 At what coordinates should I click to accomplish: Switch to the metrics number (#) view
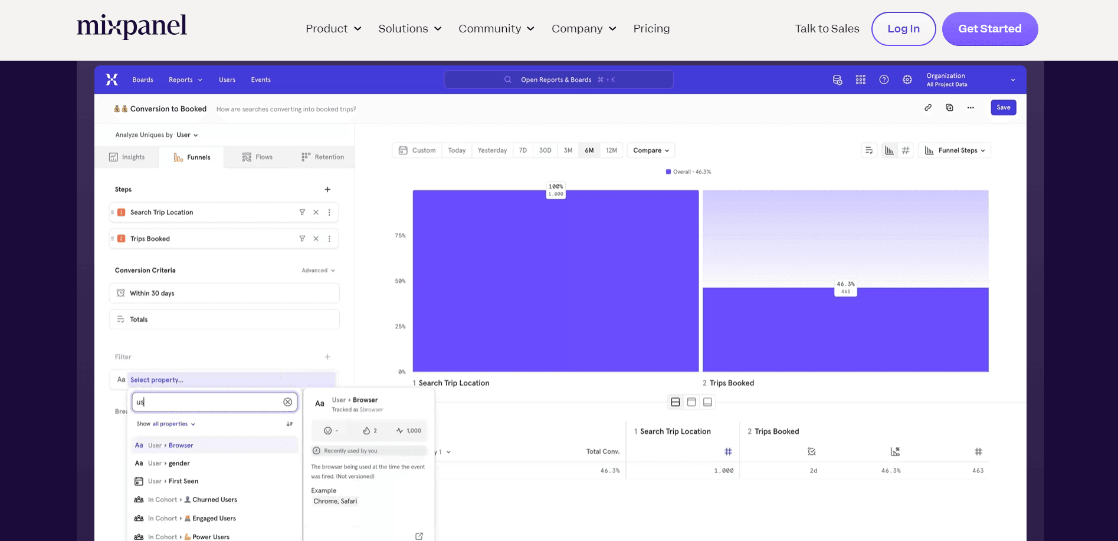(906, 150)
